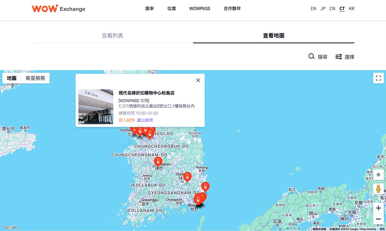Viewport: 386px width, 231px height.
Task: Select the Busan map marker
Action: tap(198, 199)
